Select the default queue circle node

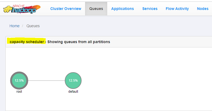73,80
